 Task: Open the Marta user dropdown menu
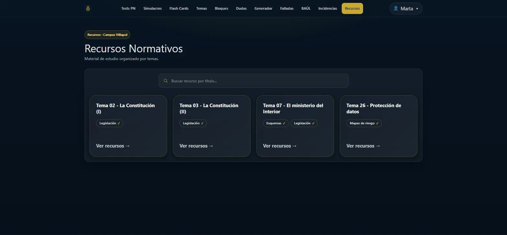406,8
